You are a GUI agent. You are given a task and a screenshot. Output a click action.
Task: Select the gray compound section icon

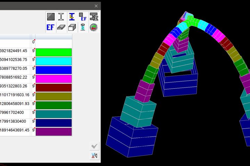click(94, 17)
